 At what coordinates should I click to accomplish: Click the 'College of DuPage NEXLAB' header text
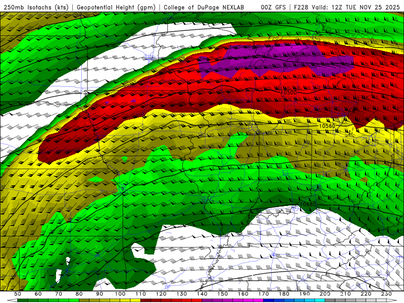pos(204,8)
